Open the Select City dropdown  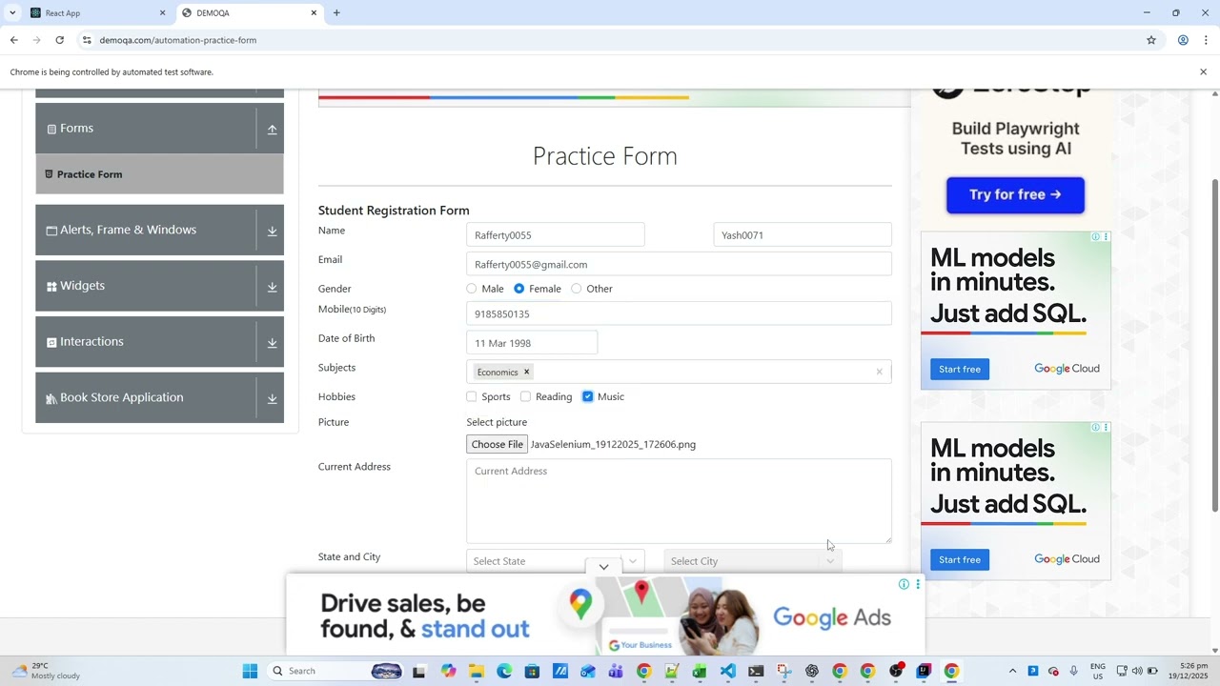pos(753,561)
